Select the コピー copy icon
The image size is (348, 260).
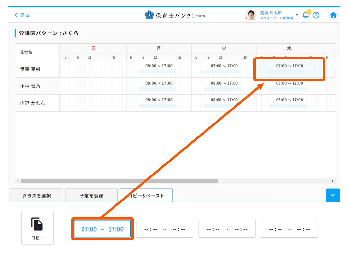tap(37, 227)
